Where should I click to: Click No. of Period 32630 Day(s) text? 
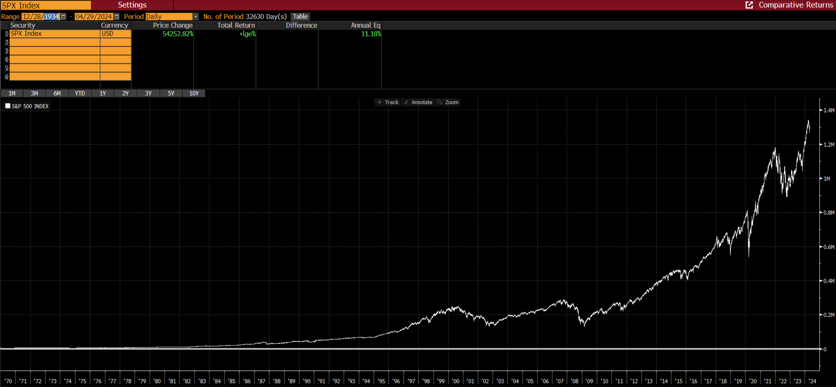click(245, 16)
